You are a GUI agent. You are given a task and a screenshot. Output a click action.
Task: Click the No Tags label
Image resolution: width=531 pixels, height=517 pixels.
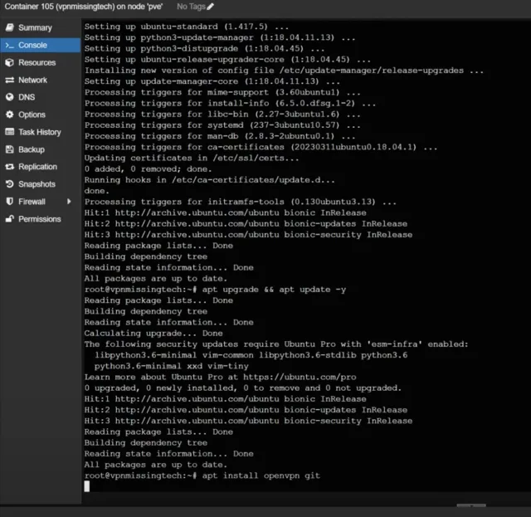click(x=190, y=7)
